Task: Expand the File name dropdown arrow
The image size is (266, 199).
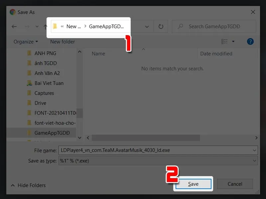Action: [x=254, y=150]
